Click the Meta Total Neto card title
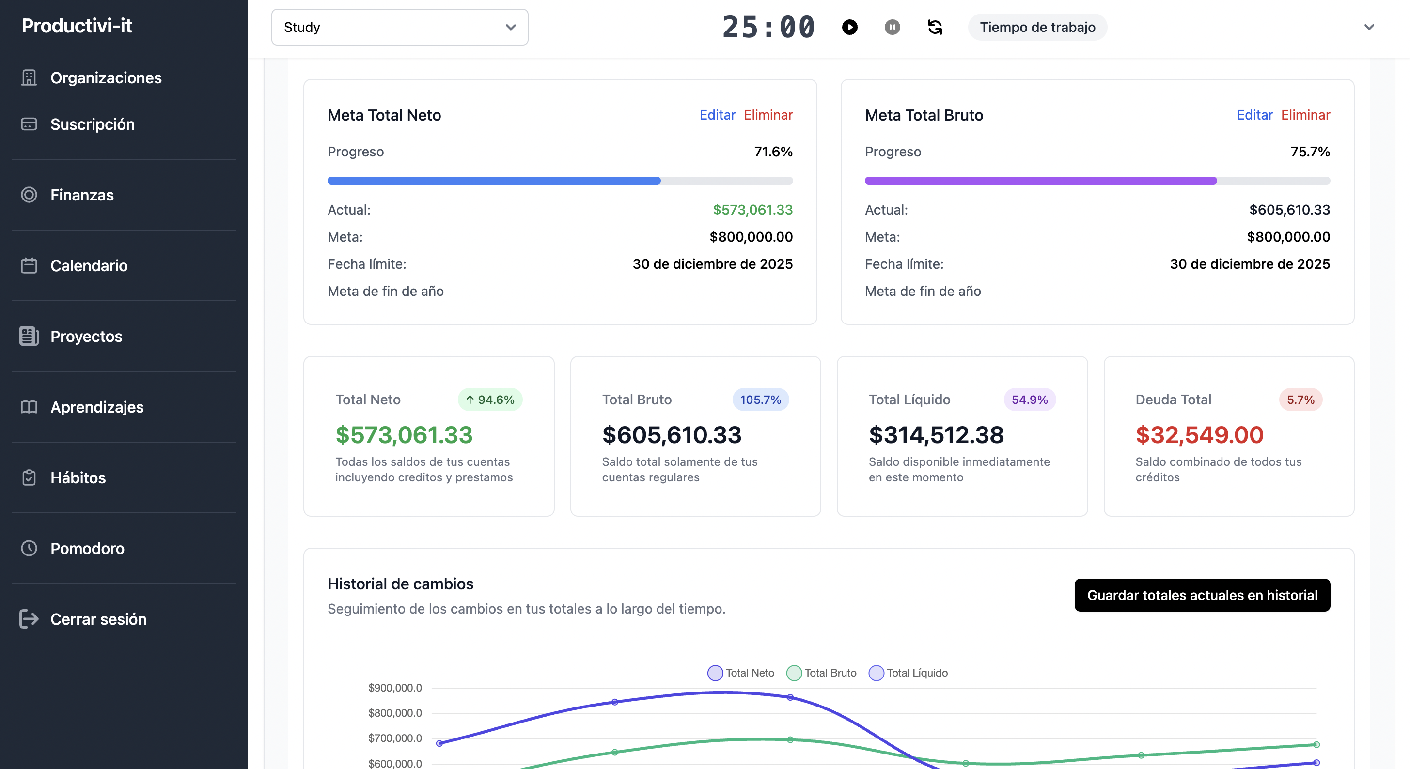Viewport: 1410px width, 769px height. coord(384,115)
